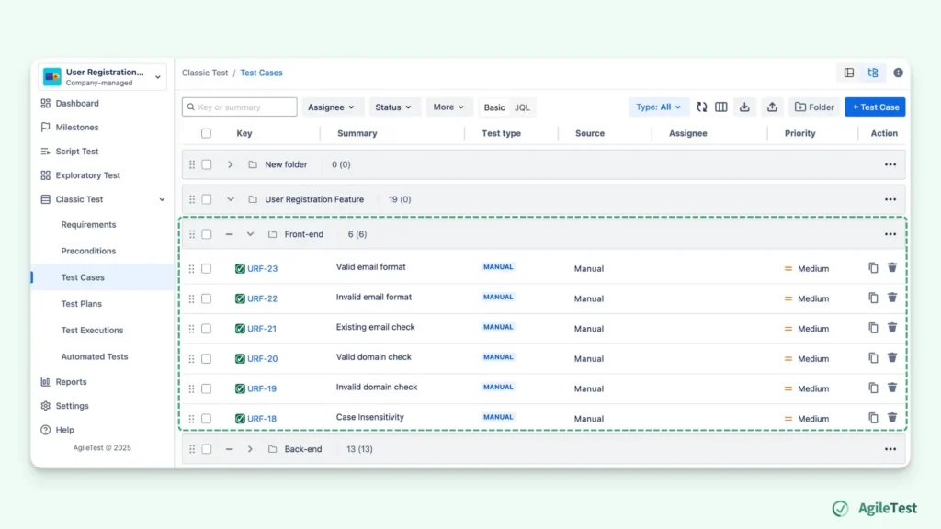Screen dimensions: 941x529
Task: Clone test case URF-22
Action: tap(873, 298)
